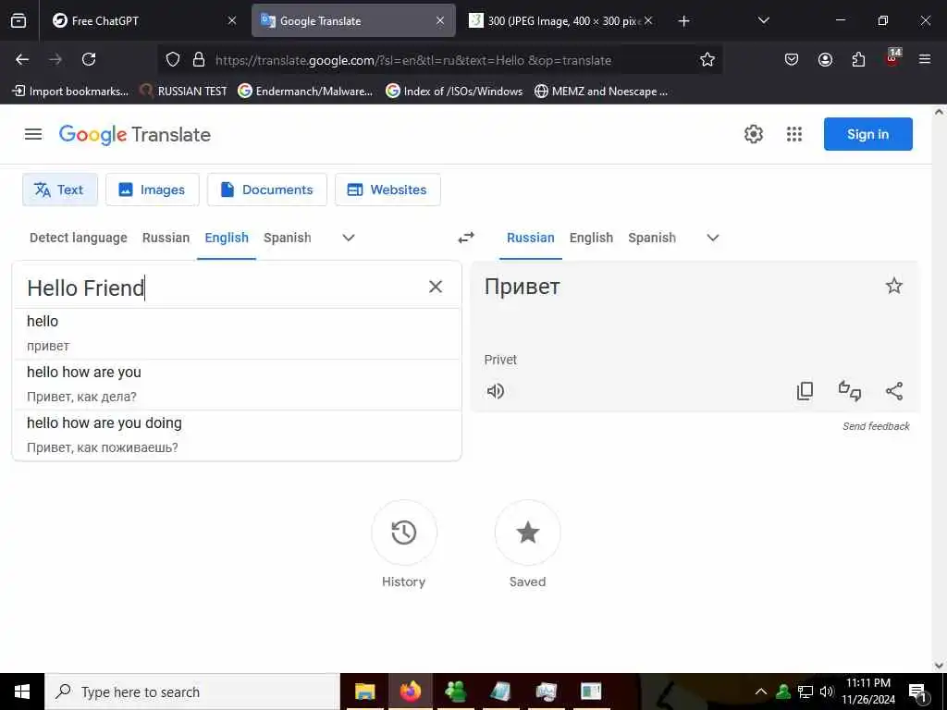The height and width of the screenshot is (710, 947).
Task: Click the Firefox taskbar icon
Action: point(410,692)
